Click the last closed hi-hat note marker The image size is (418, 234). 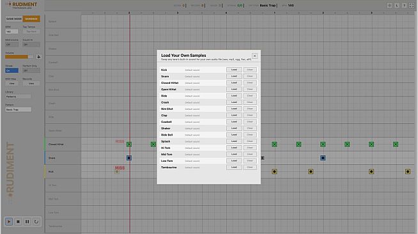pyautogui.click(x=396, y=144)
